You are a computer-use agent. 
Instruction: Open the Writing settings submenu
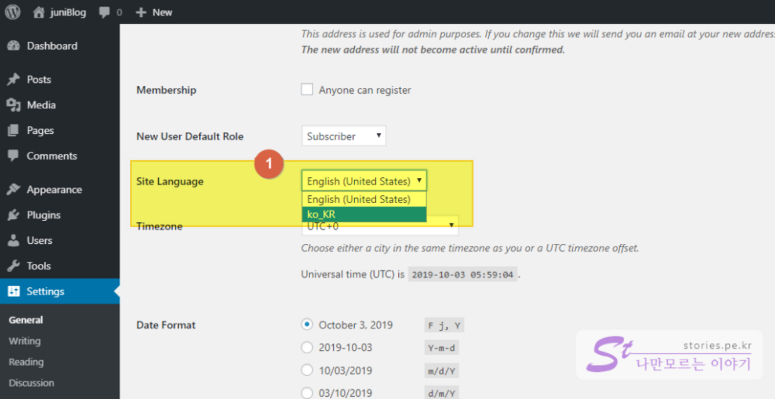coord(24,341)
